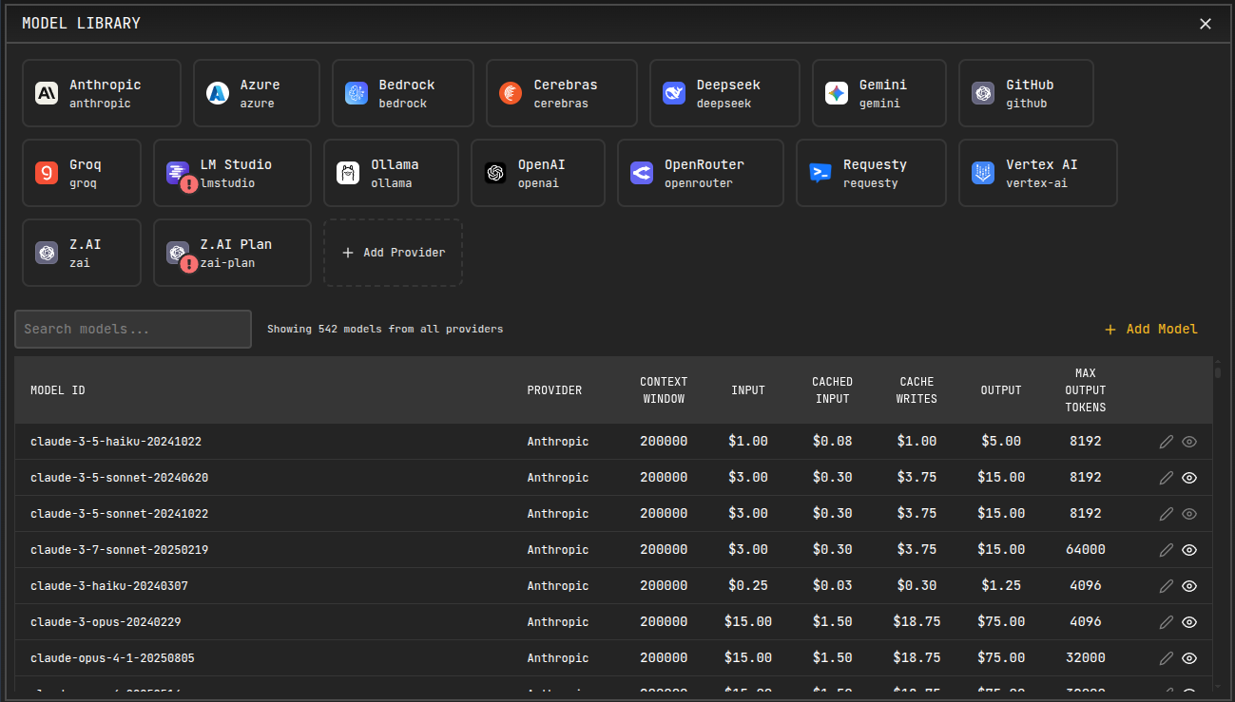The image size is (1235, 702).
Task: Choose the Cerebras provider icon
Action: pos(511,93)
